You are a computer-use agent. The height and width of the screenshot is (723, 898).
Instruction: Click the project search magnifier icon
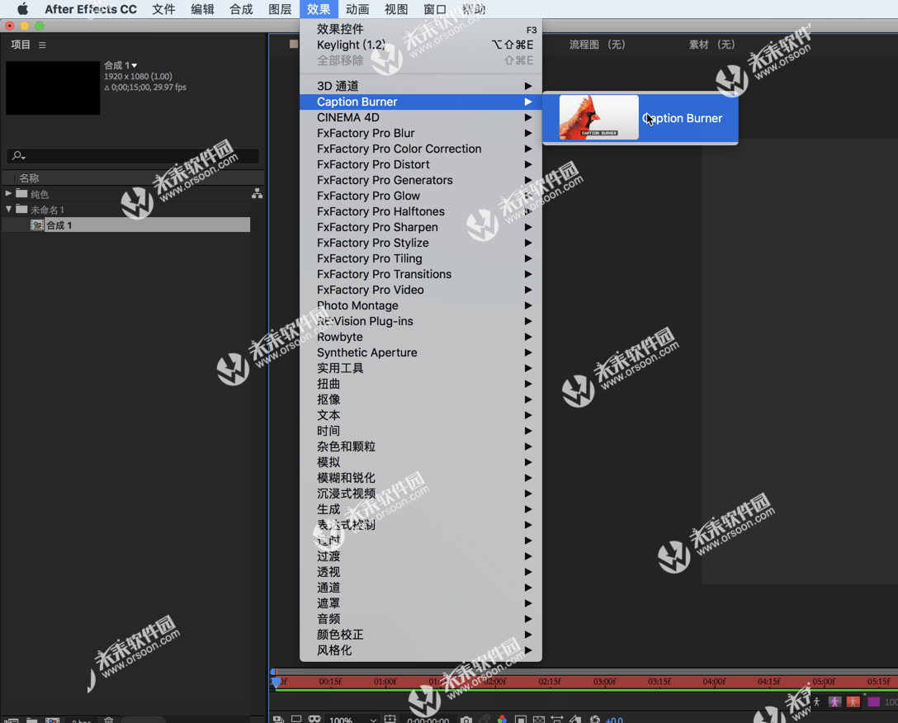tap(18, 155)
